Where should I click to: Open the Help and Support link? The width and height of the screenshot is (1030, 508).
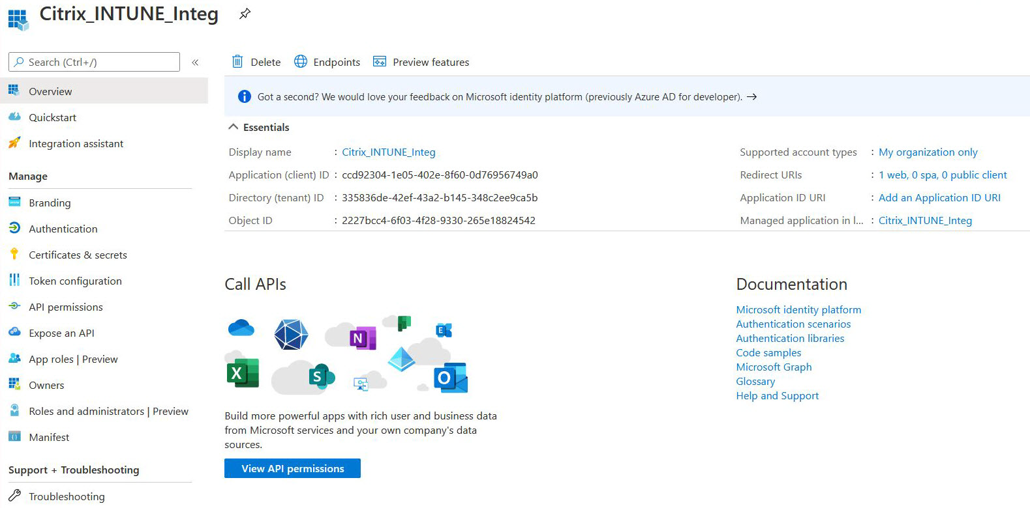point(777,395)
